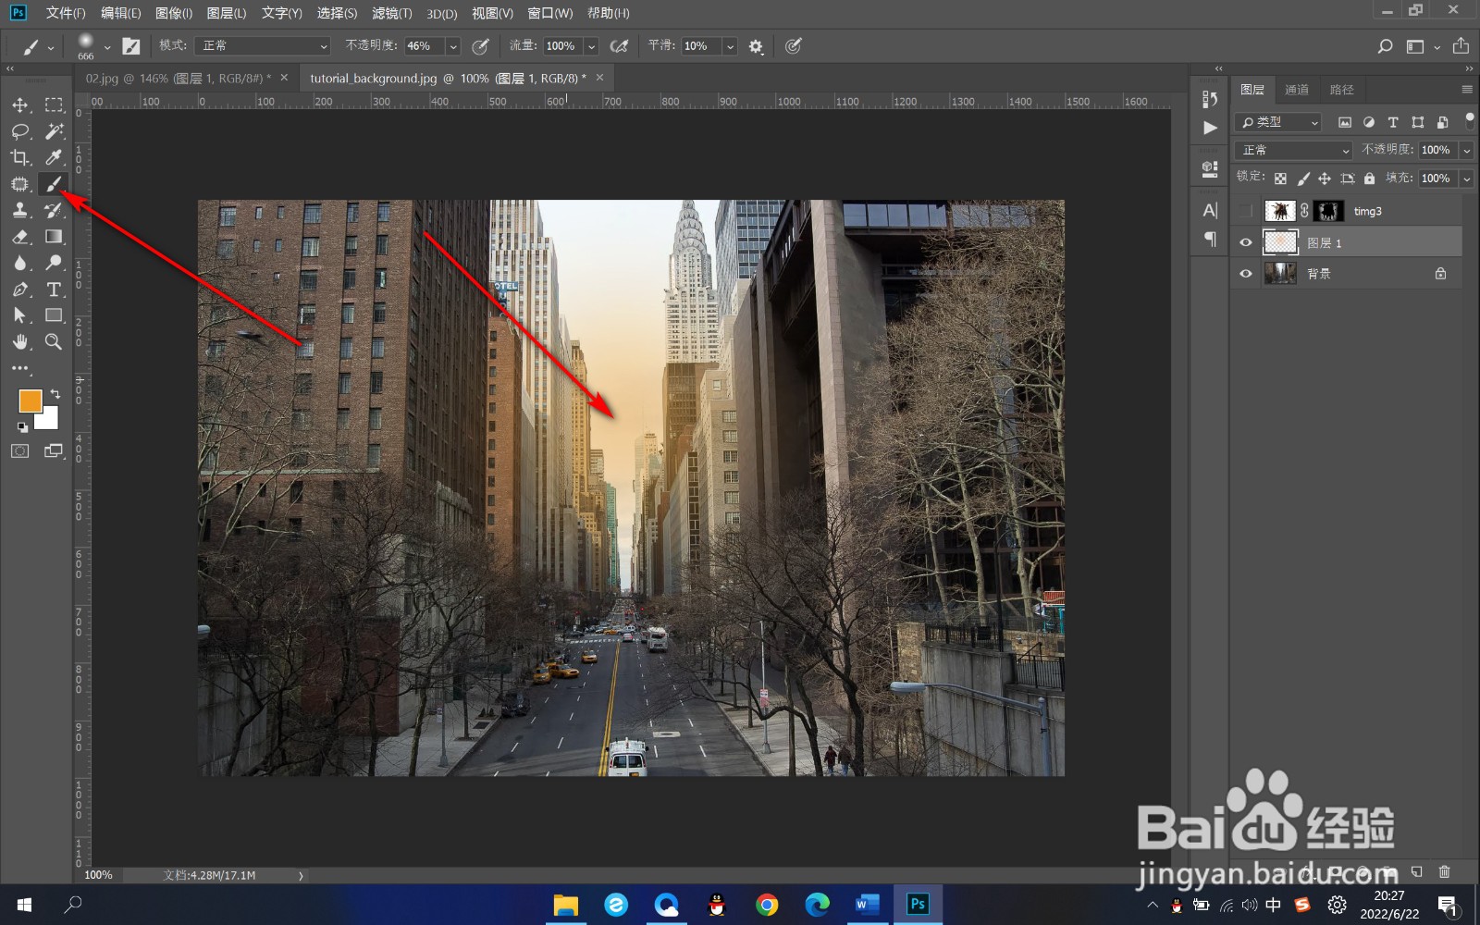This screenshot has width=1480, height=925.
Task: Open the 滤镜(T) menu
Action: (x=391, y=13)
